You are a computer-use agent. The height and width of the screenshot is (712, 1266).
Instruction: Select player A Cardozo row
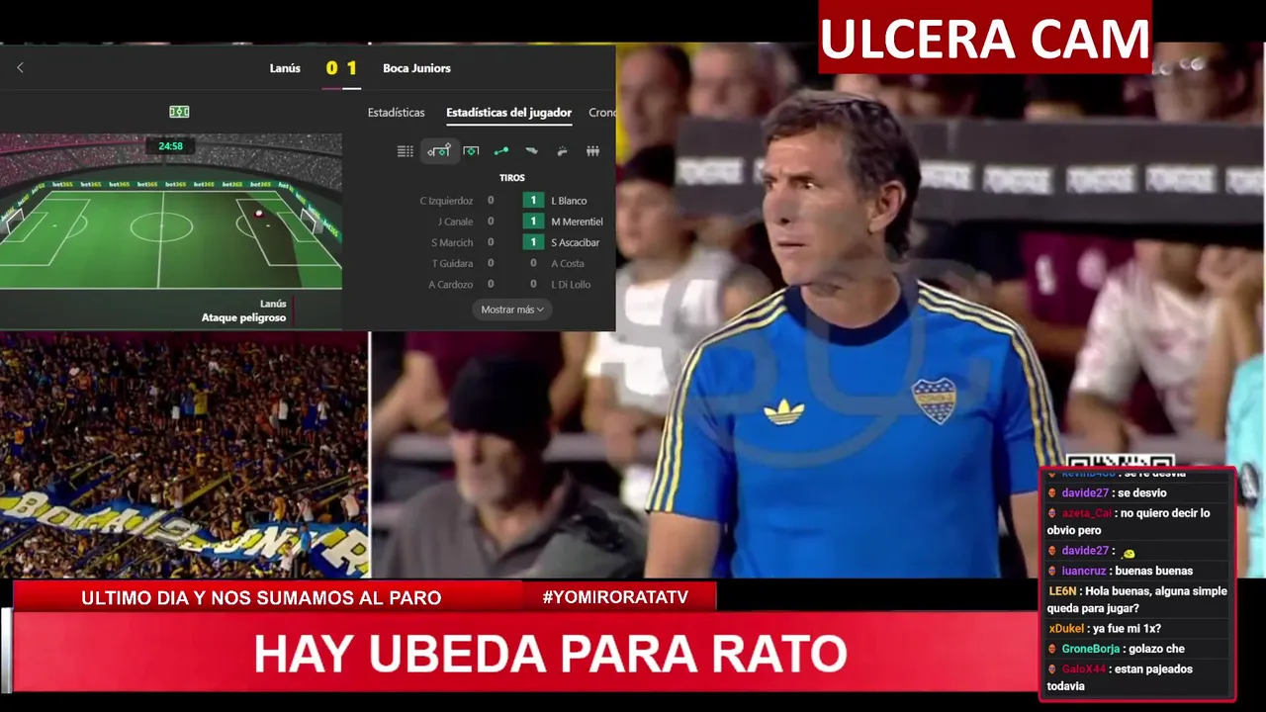point(461,284)
